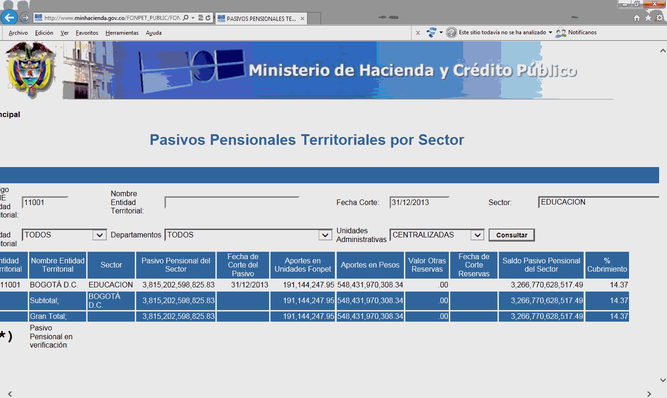The height and width of the screenshot is (398, 667).
Task: Expand the Departamentos TODOS dropdown
Action: (326, 235)
